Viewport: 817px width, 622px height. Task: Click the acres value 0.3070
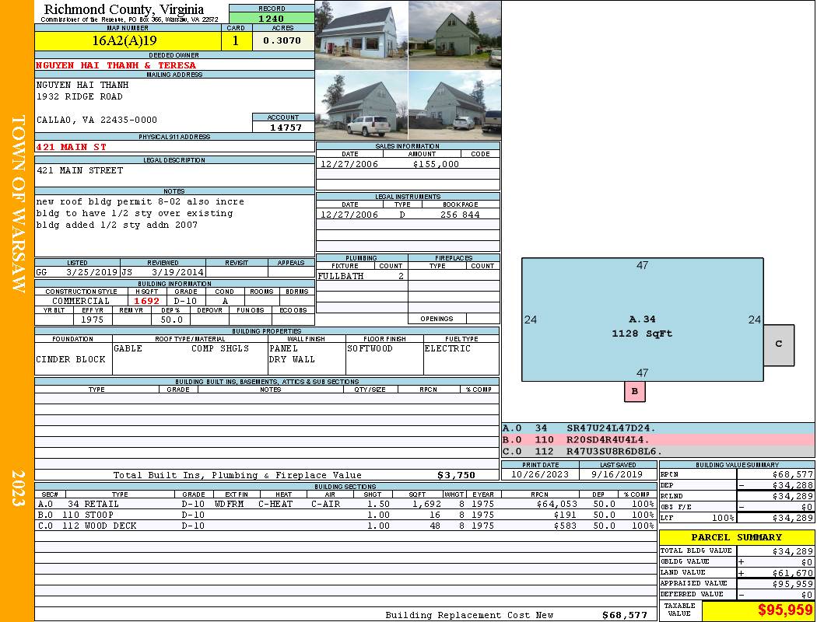(x=282, y=40)
